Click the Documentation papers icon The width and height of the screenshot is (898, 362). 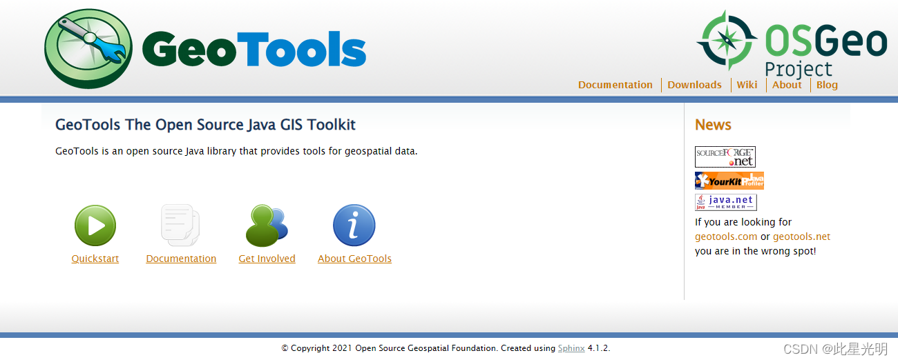pos(181,225)
